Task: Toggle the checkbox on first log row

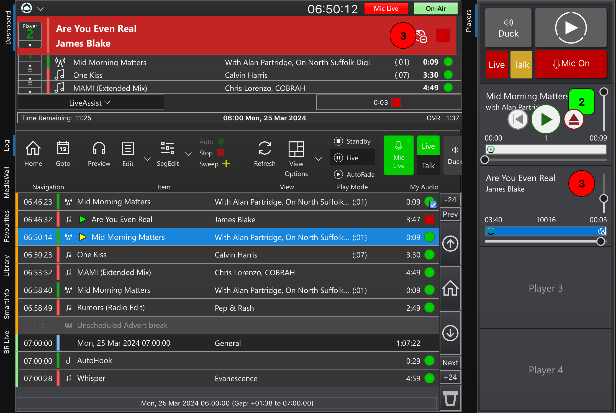Action: pyautogui.click(x=433, y=205)
